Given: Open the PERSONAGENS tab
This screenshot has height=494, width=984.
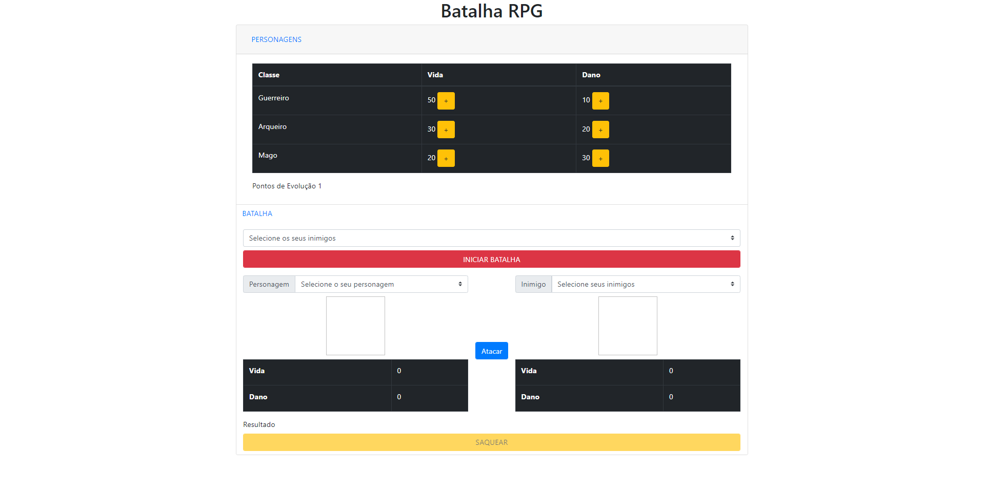Looking at the screenshot, I should (x=276, y=39).
